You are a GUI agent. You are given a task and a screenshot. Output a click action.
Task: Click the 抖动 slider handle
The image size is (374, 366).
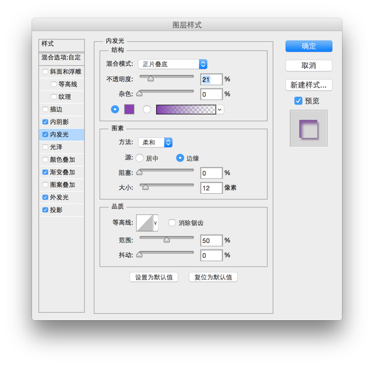pos(140,254)
